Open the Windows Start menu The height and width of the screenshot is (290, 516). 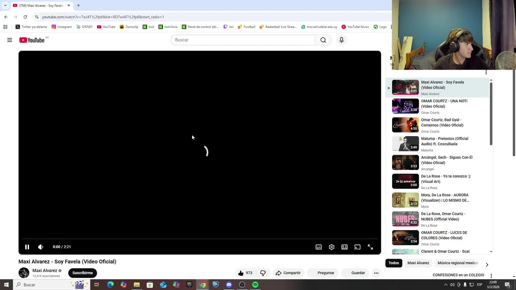point(6,285)
